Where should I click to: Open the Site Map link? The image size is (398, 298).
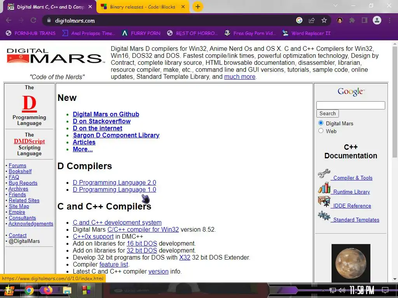tap(19, 206)
